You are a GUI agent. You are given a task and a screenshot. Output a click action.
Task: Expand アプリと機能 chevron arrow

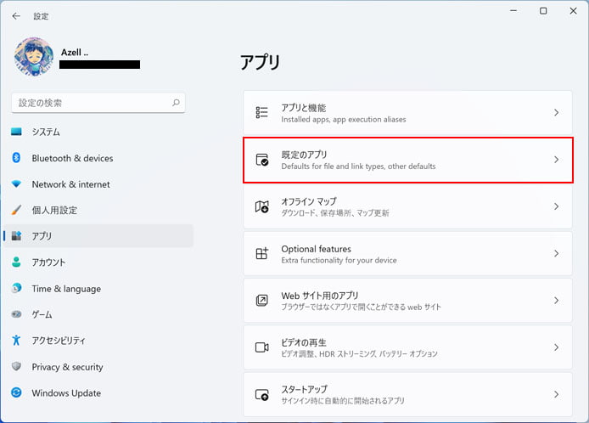tap(556, 112)
